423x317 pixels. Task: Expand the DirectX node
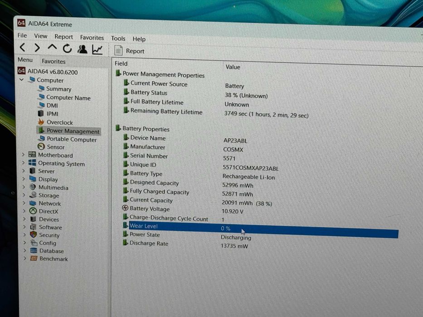pos(24,211)
